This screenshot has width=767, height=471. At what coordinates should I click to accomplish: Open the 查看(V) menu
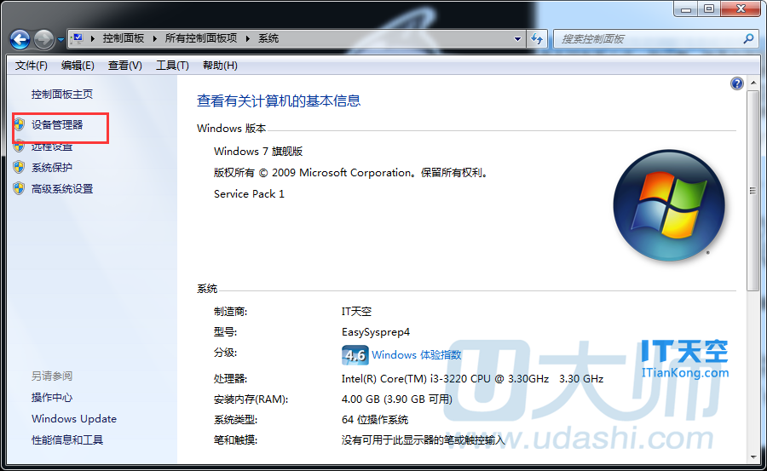point(124,65)
